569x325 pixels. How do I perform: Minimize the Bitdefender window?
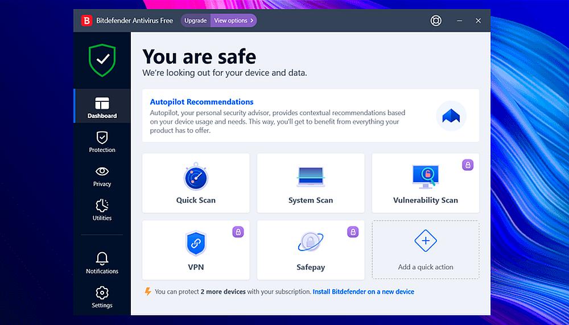tap(459, 20)
